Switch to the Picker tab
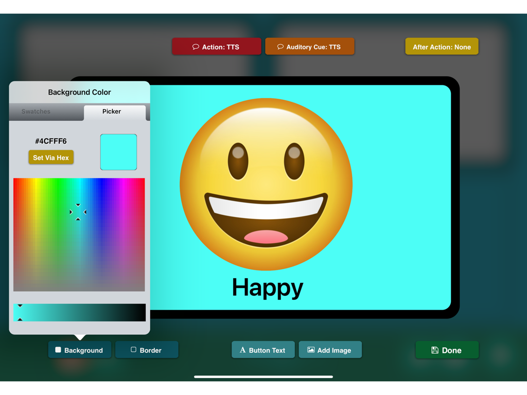The image size is (527, 395). [x=111, y=112]
